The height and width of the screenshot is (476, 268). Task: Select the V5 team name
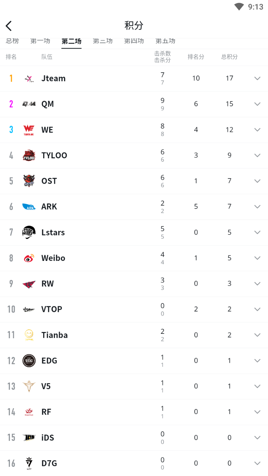[x=46, y=386]
